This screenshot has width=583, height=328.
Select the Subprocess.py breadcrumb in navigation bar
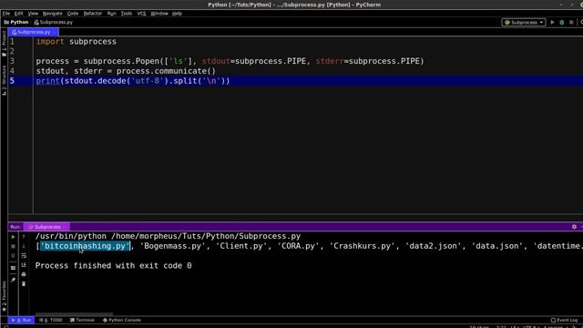click(53, 22)
